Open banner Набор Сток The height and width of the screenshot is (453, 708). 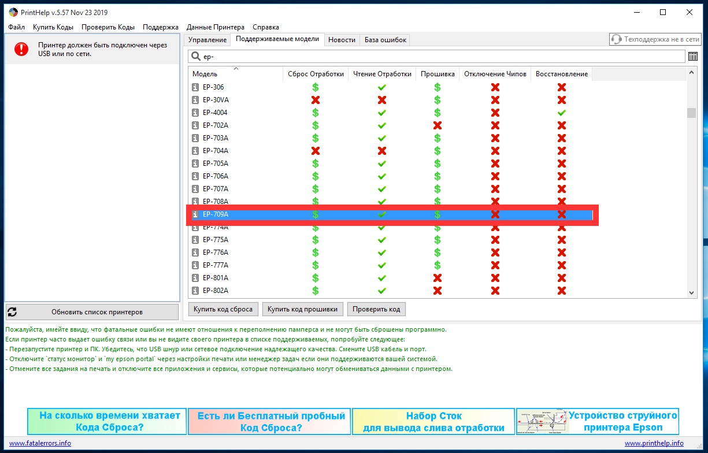point(433,422)
